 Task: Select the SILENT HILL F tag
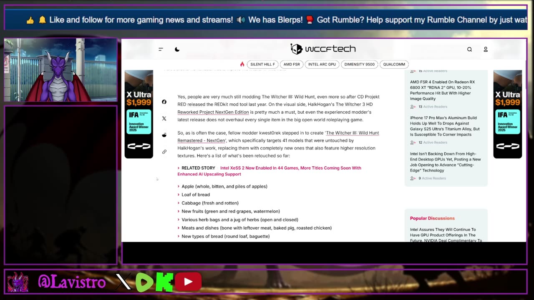(262, 64)
